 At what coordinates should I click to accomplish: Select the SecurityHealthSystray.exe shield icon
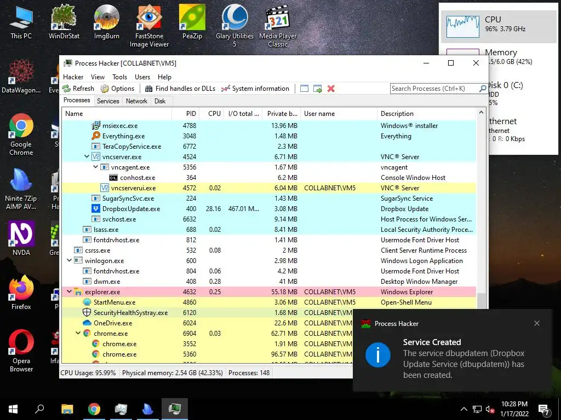click(x=87, y=312)
